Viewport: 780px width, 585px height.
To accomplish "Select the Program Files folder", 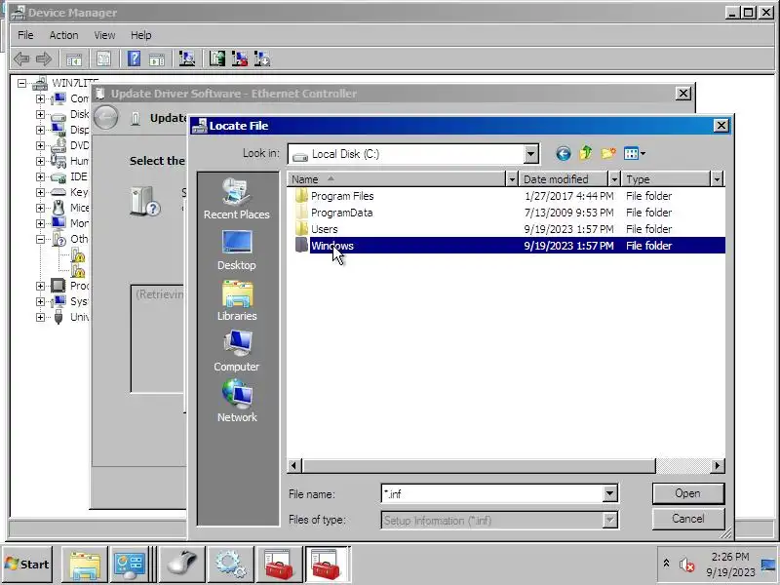I will 342,196.
